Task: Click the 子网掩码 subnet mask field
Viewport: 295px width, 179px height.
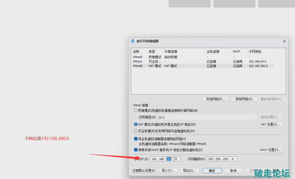Action: [222, 159]
